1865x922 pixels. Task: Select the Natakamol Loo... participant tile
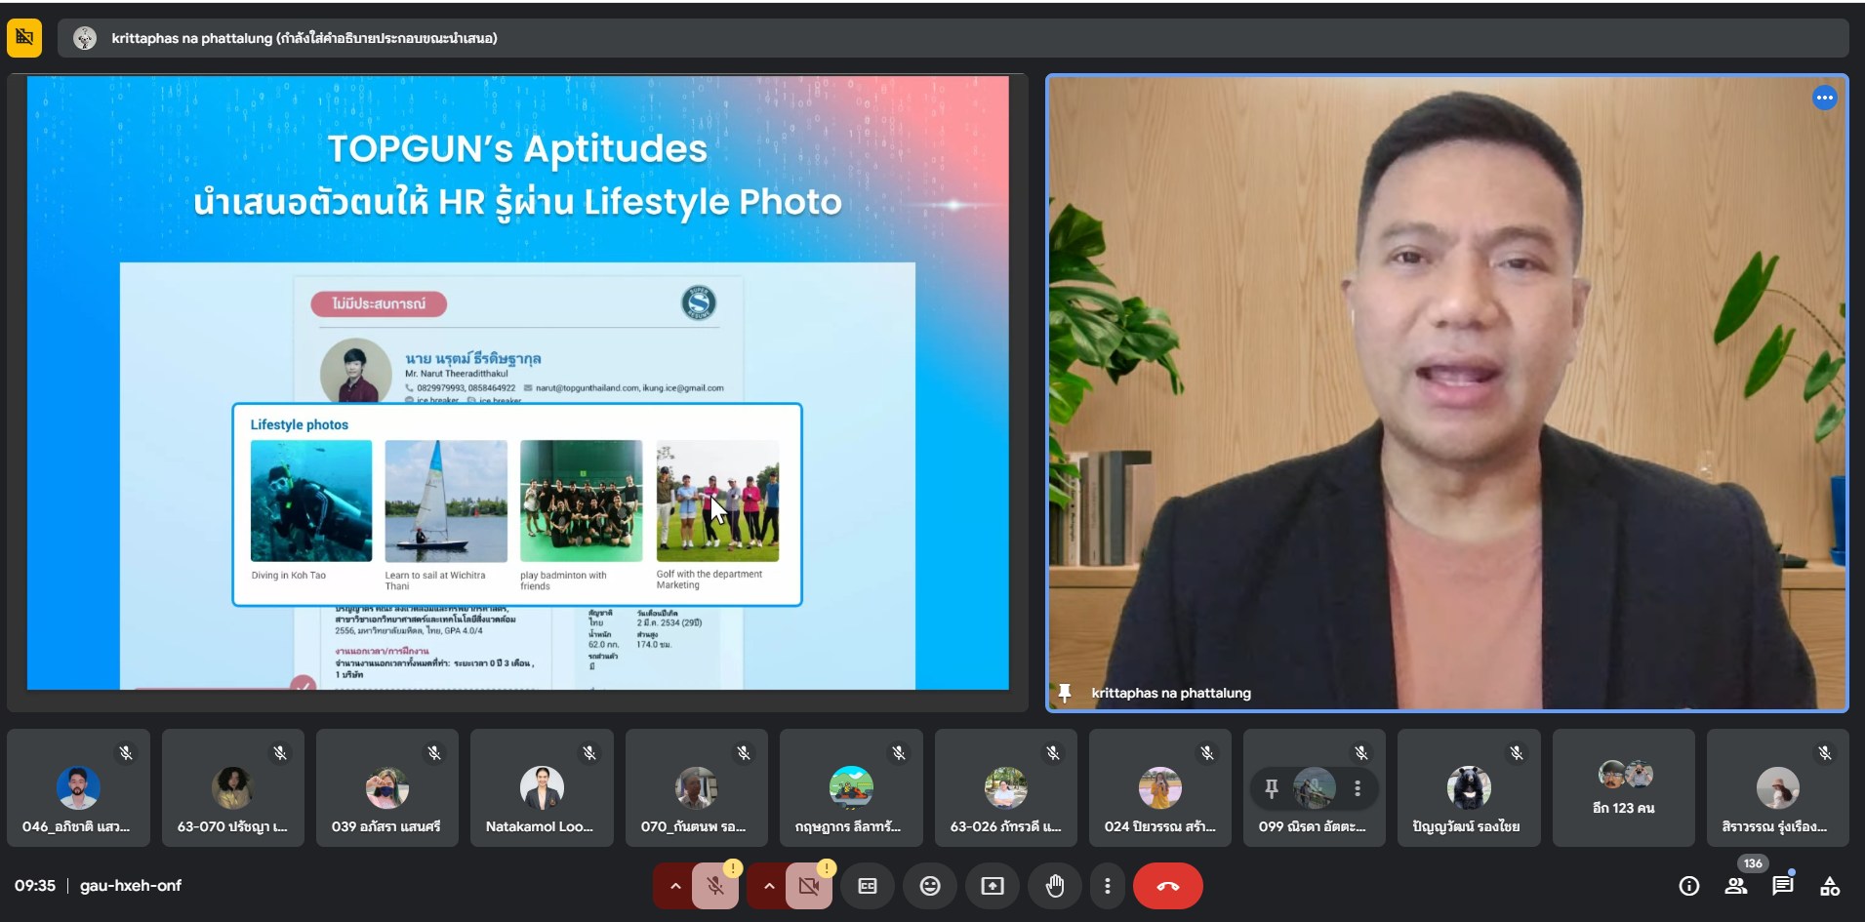point(542,788)
